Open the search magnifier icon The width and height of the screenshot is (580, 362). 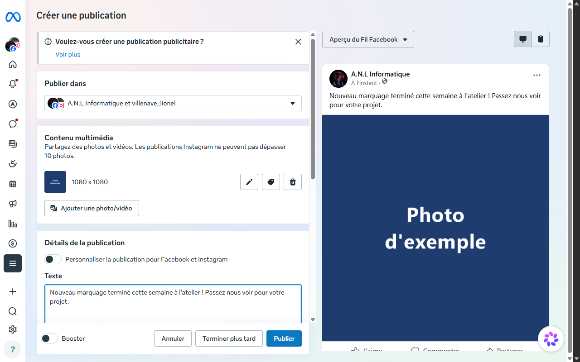13,311
